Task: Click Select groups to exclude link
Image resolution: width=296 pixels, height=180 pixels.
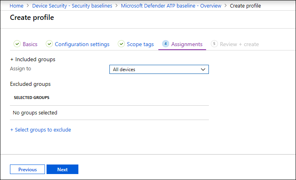Action: 41,130
